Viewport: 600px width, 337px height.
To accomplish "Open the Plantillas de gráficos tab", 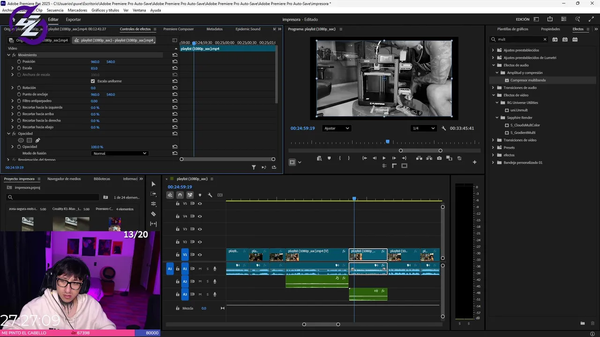I will pyautogui.click(x=513, y=29).
